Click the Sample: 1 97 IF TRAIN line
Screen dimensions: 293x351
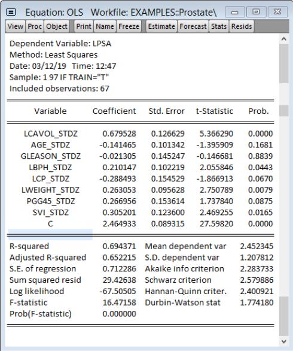(x=59, y=77)
